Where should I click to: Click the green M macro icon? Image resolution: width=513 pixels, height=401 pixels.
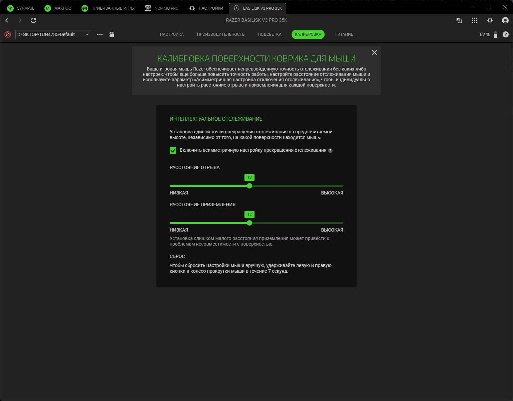(48, 8)
